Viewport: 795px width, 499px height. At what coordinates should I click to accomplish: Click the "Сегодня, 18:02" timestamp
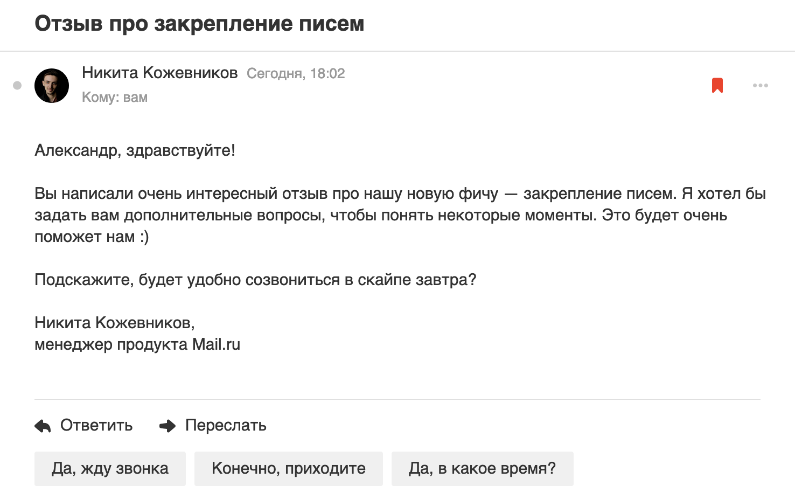tap(296, 74)
